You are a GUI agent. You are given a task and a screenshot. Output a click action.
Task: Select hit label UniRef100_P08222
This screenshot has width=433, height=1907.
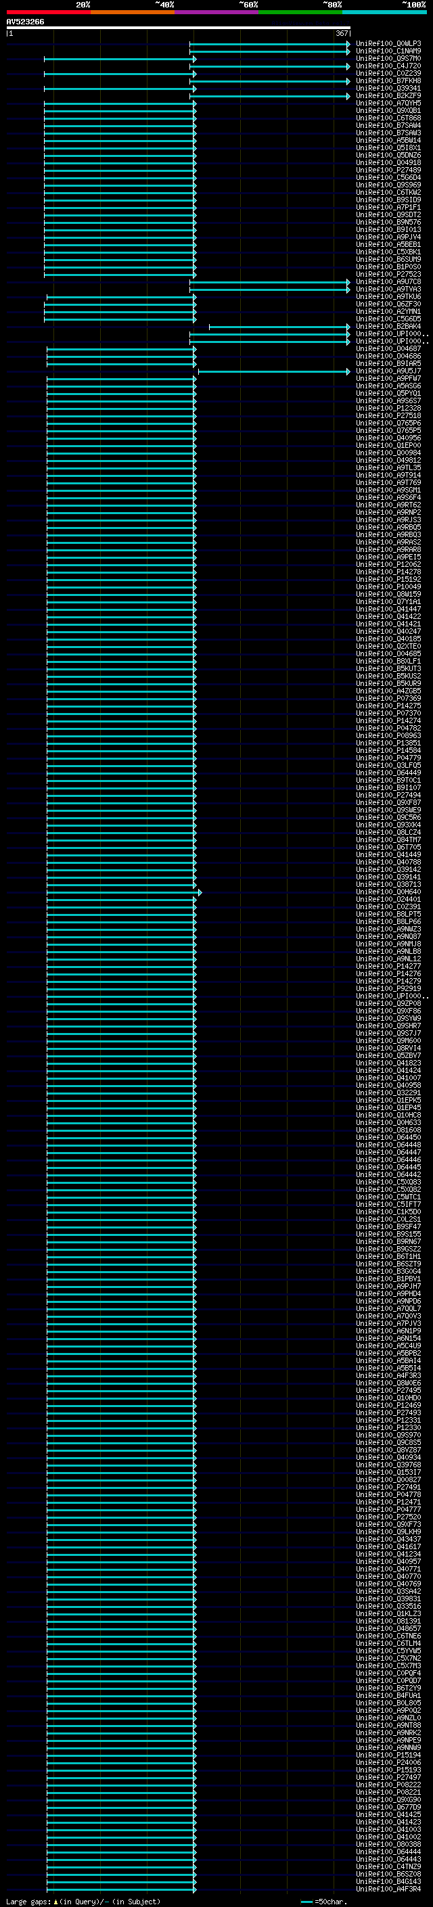tap(388, 1786)
